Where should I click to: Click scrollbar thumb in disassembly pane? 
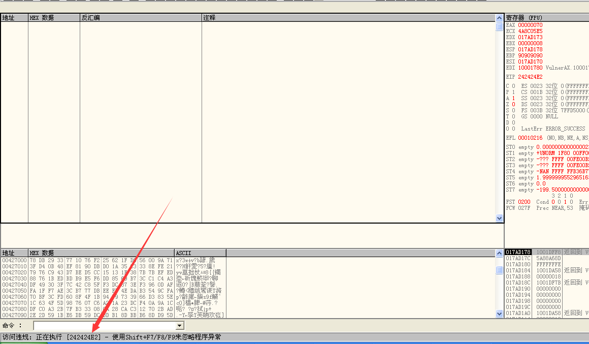pos(499,27)
